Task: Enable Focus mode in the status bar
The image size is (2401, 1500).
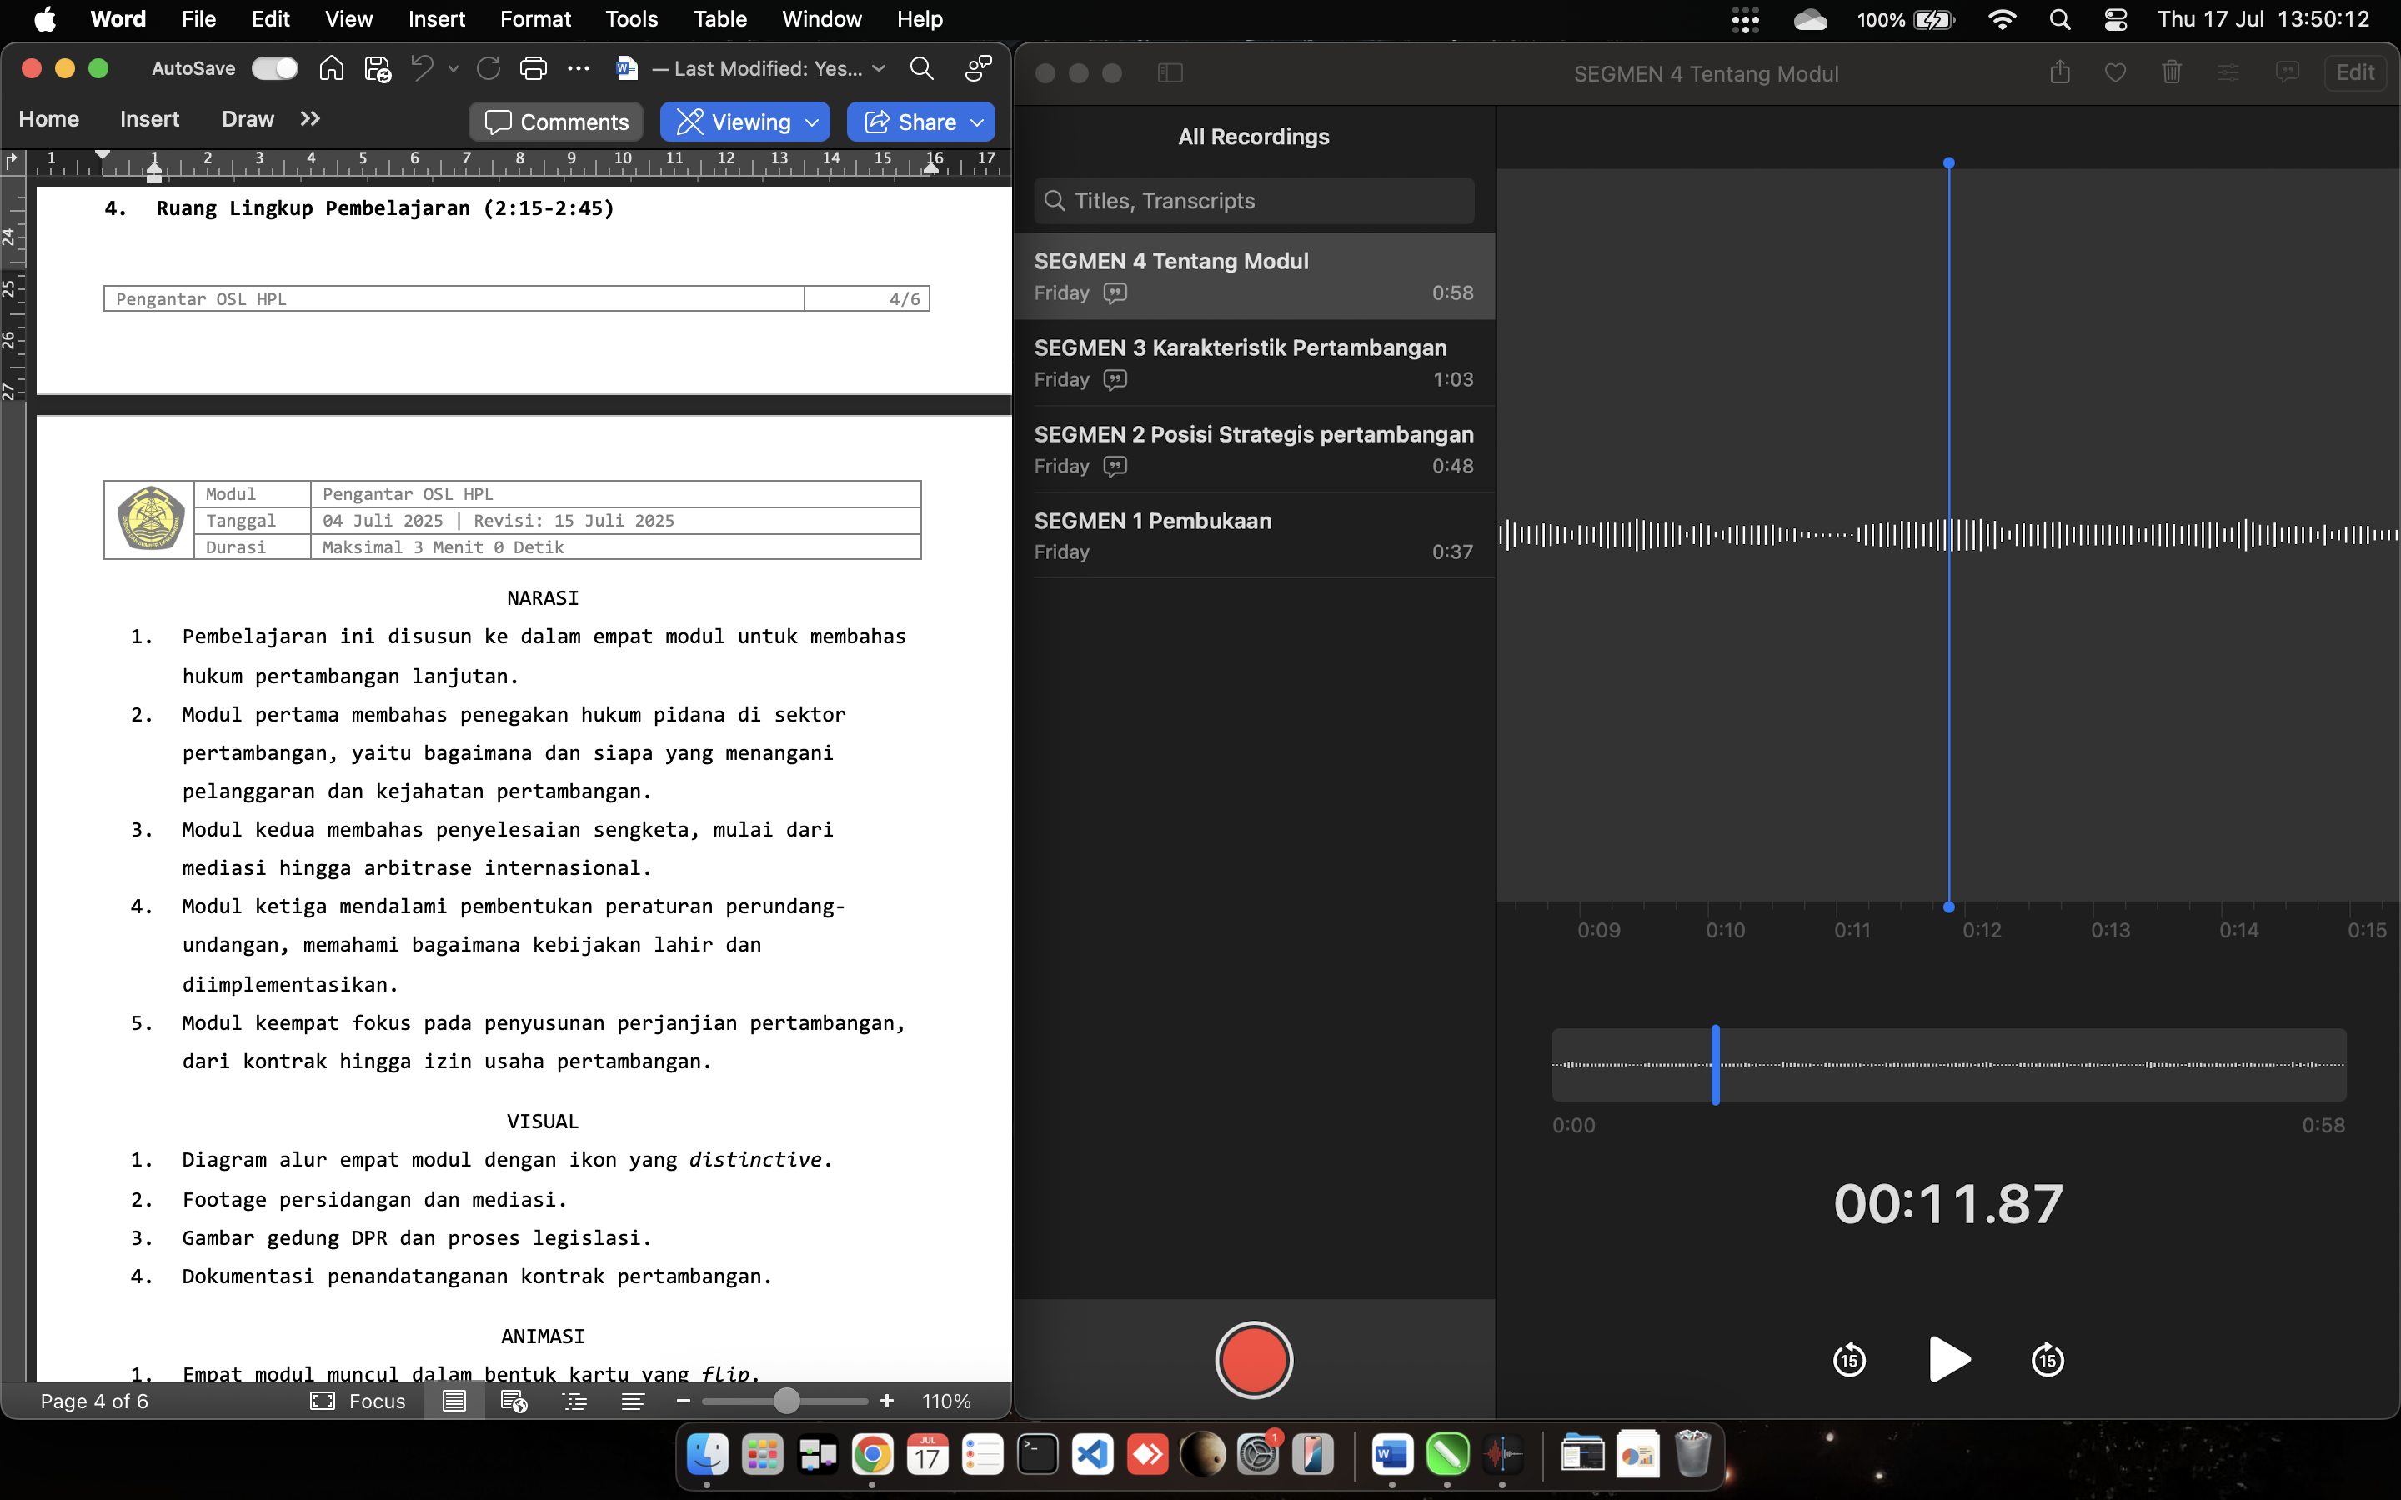Action: (358, 1401)
